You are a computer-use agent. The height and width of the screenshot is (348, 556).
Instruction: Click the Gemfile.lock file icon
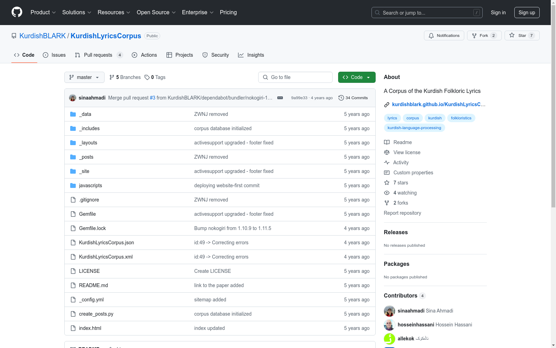tap(73, 228)
